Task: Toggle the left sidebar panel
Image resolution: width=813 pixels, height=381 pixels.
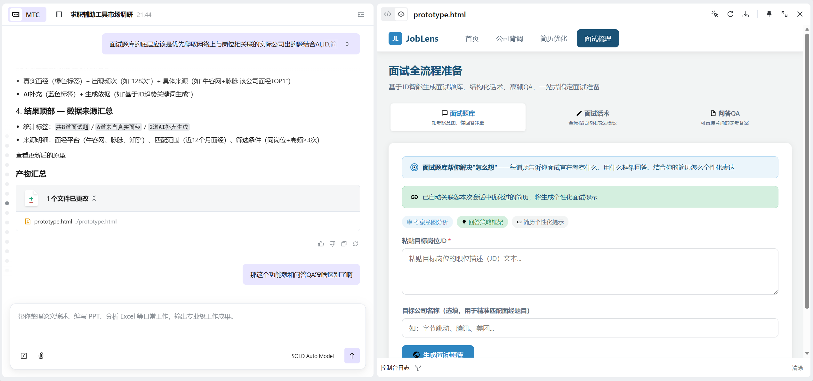Action: pos(59,14)
